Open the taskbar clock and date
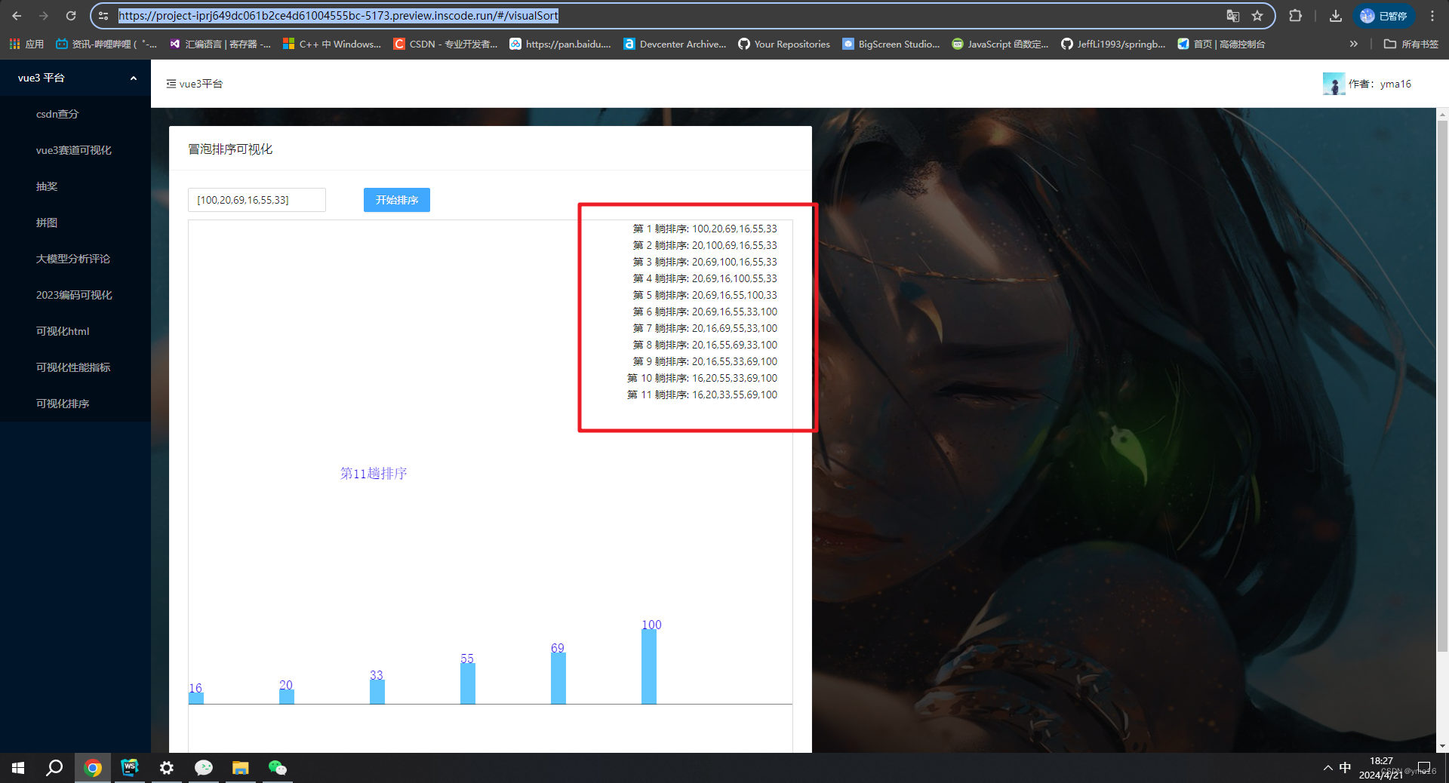Screen dimensions: 1449x783 click(1381, 768)
